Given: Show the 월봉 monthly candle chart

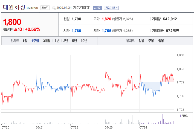Looking at the screenshot, I should point(161,41).
